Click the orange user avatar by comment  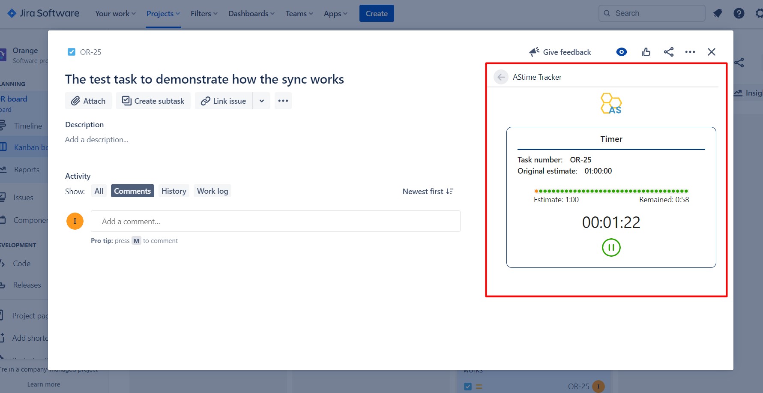click(x=75, y=221)
